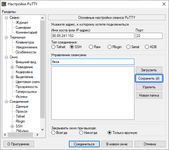Open the Прокси settings section
The height and width of the screenshot is (150, 169).
click(x=21, y=111)
